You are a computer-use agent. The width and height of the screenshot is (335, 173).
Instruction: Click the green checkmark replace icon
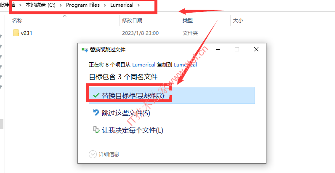[96, 95]
